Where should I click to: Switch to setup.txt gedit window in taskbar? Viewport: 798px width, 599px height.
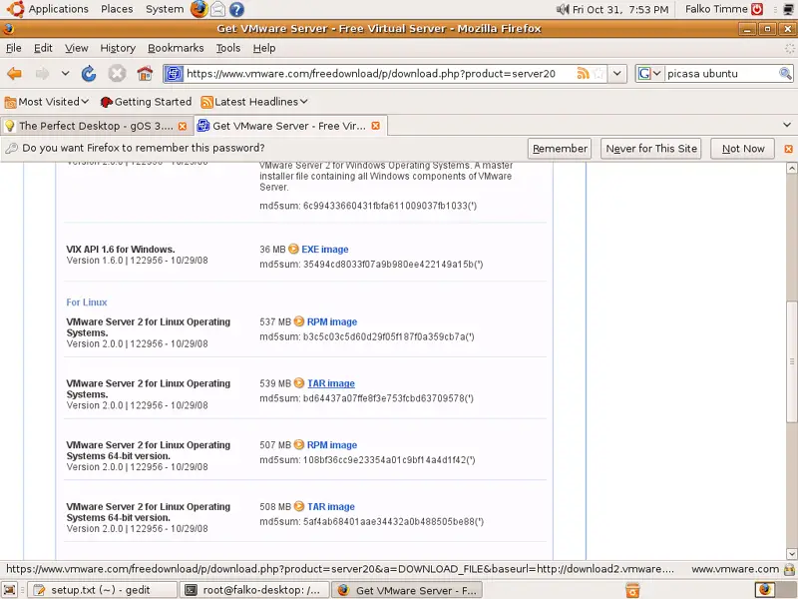coord(102,590)
